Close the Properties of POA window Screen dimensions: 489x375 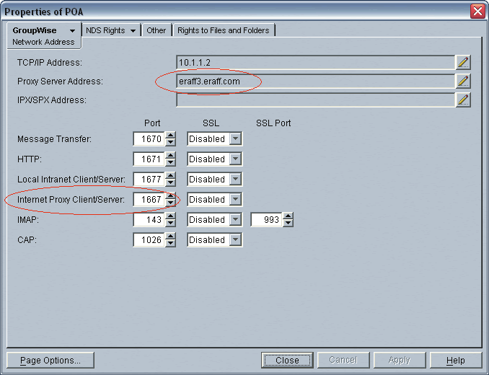click(477, 12)
